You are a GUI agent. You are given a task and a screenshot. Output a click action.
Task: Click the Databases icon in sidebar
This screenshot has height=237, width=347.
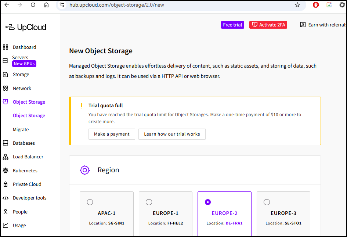[6, 143]
